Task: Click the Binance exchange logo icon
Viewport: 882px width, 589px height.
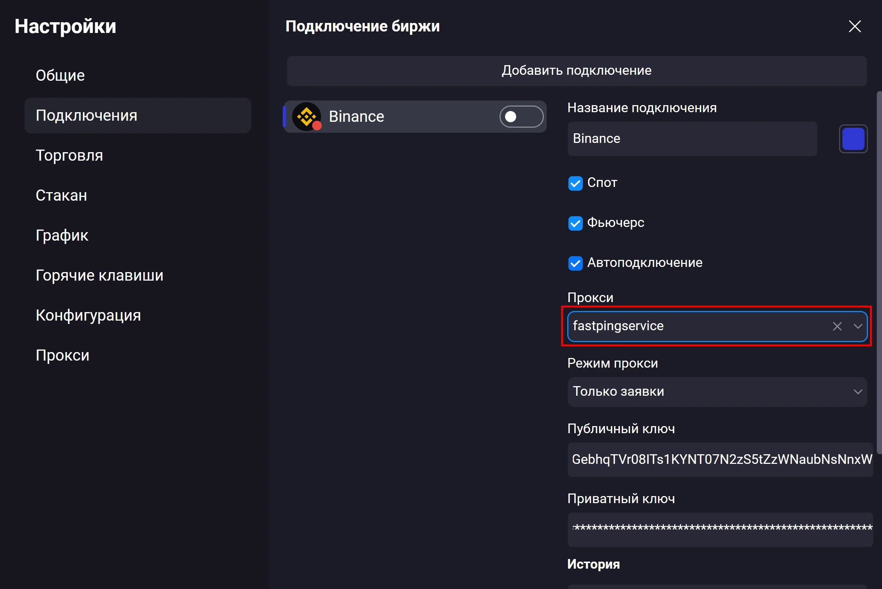Action: (x=307, y=117)
